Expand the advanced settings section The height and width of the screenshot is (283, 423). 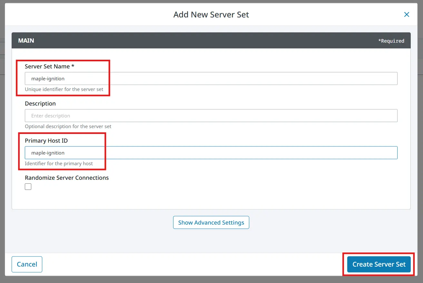[x=211, y=222]
